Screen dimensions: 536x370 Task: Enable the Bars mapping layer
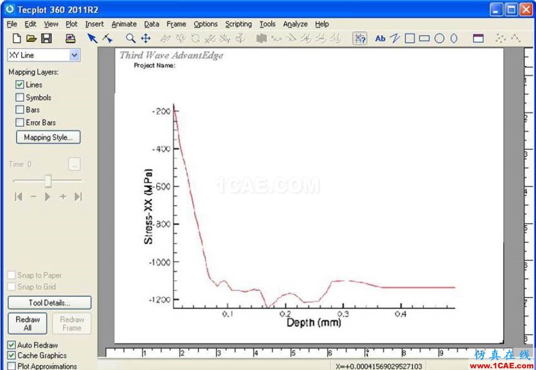pos(20,110)
